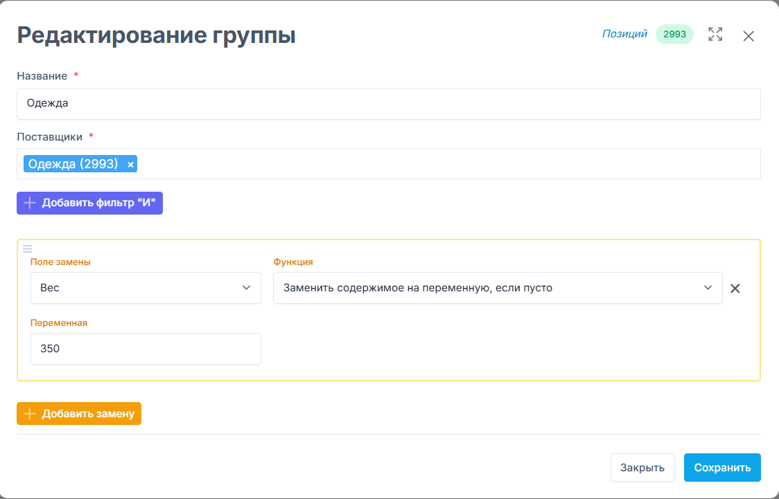The height and width of the screenshot is (499, 779).
Task: Expand the dialog to fullscreen
Action: click(x=715, y=35)
